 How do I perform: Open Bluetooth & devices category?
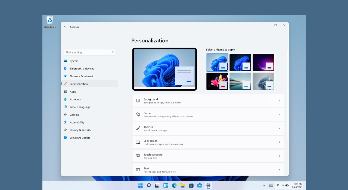[90, 68]
